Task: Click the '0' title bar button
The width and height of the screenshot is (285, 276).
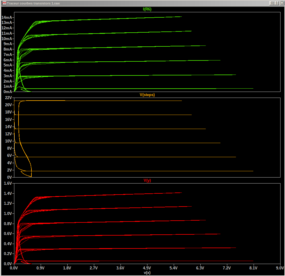Action: pyautogui.click(x=272, y=3)
